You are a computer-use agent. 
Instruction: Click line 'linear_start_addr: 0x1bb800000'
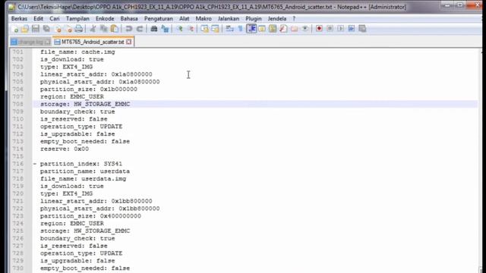96,201
